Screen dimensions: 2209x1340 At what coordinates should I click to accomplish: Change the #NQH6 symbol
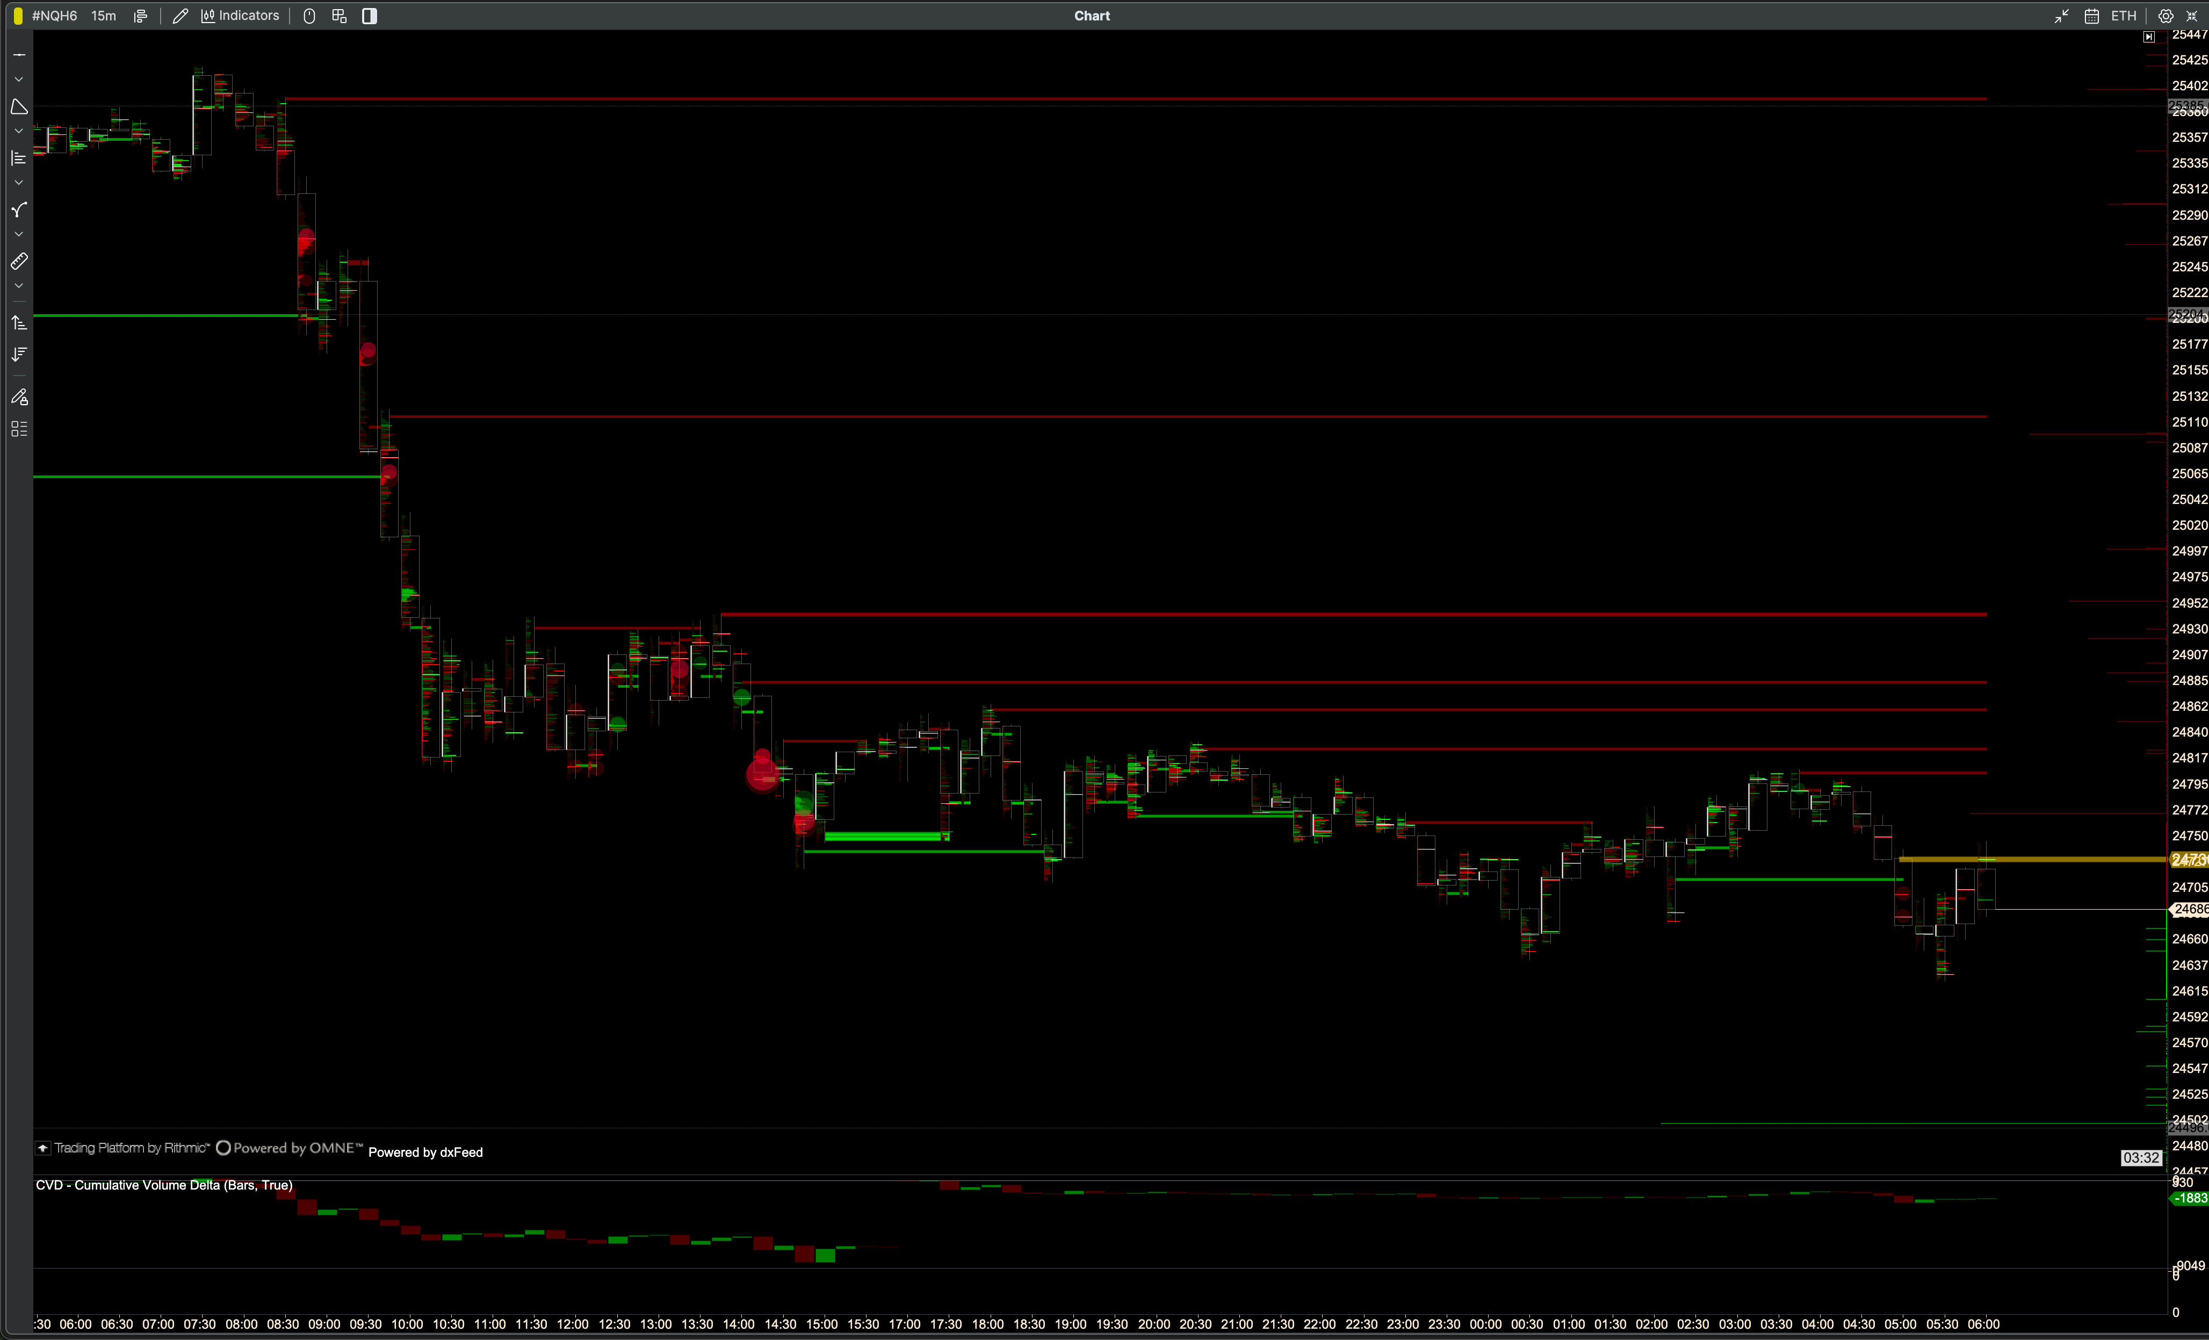[x=54, y=15]
